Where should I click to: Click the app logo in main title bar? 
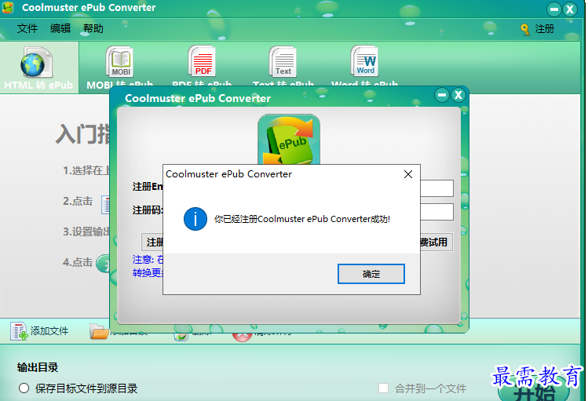point(8,8)
